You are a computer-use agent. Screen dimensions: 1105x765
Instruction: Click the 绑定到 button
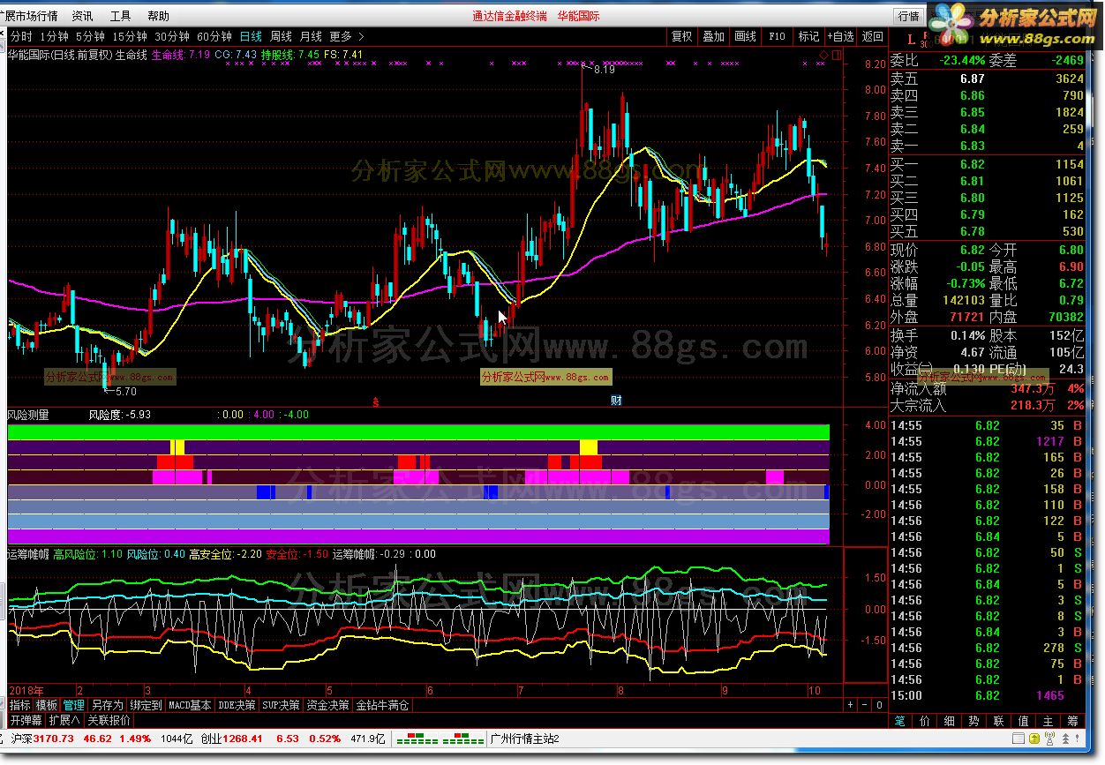point(146,705)
